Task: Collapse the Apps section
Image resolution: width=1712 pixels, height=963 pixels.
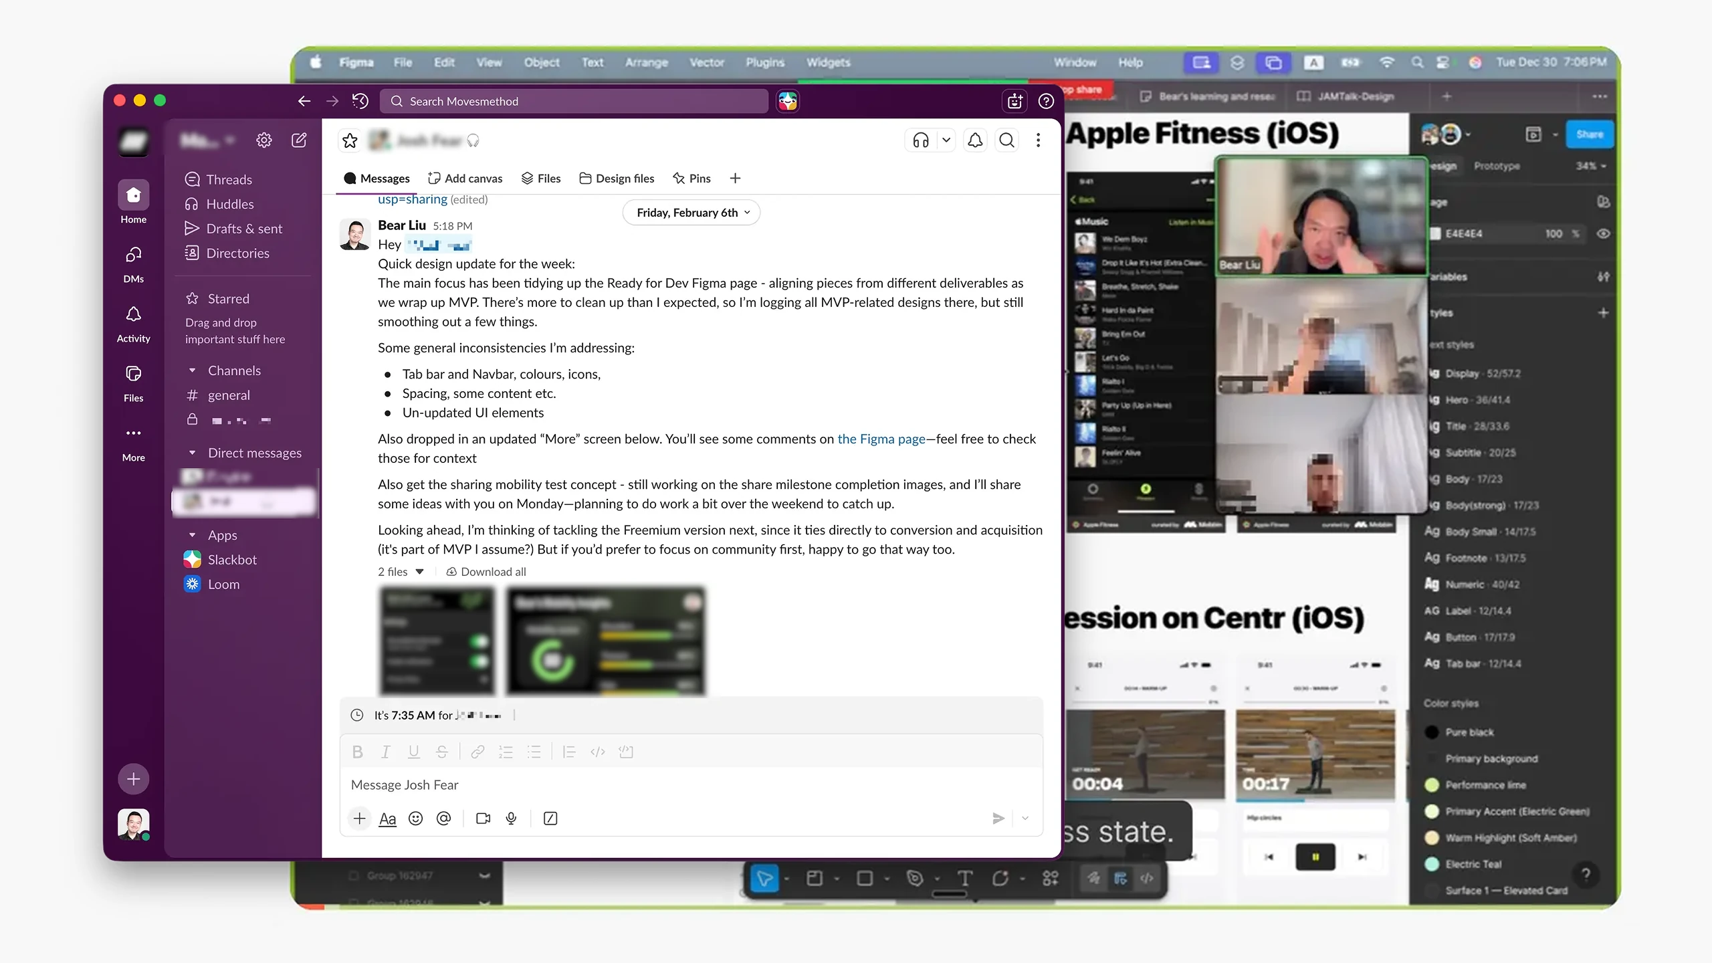Action: [192, 535]
